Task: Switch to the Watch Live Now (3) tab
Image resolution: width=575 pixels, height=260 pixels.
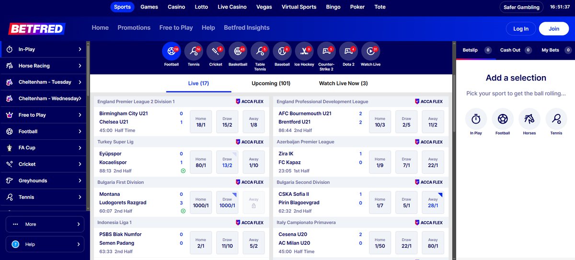Action: tap(344, 83)
